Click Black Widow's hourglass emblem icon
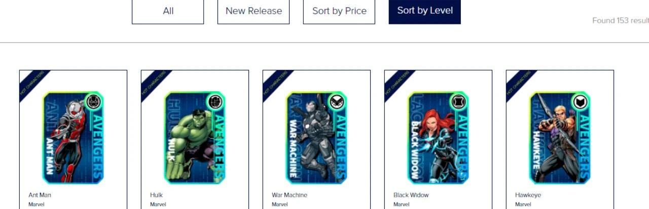Viewport: 649px width, 209px height. (458, 102)
